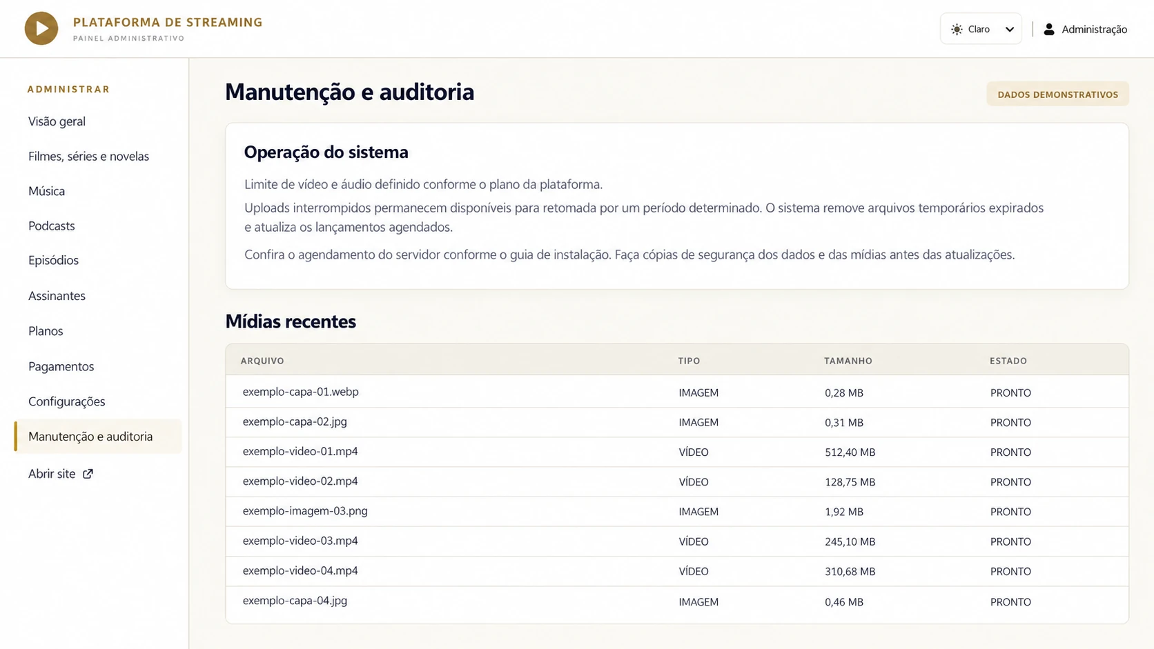The width and height of the screenshot is (1154, 649).
Task: Click the Administração account label
Action: 1094,29
